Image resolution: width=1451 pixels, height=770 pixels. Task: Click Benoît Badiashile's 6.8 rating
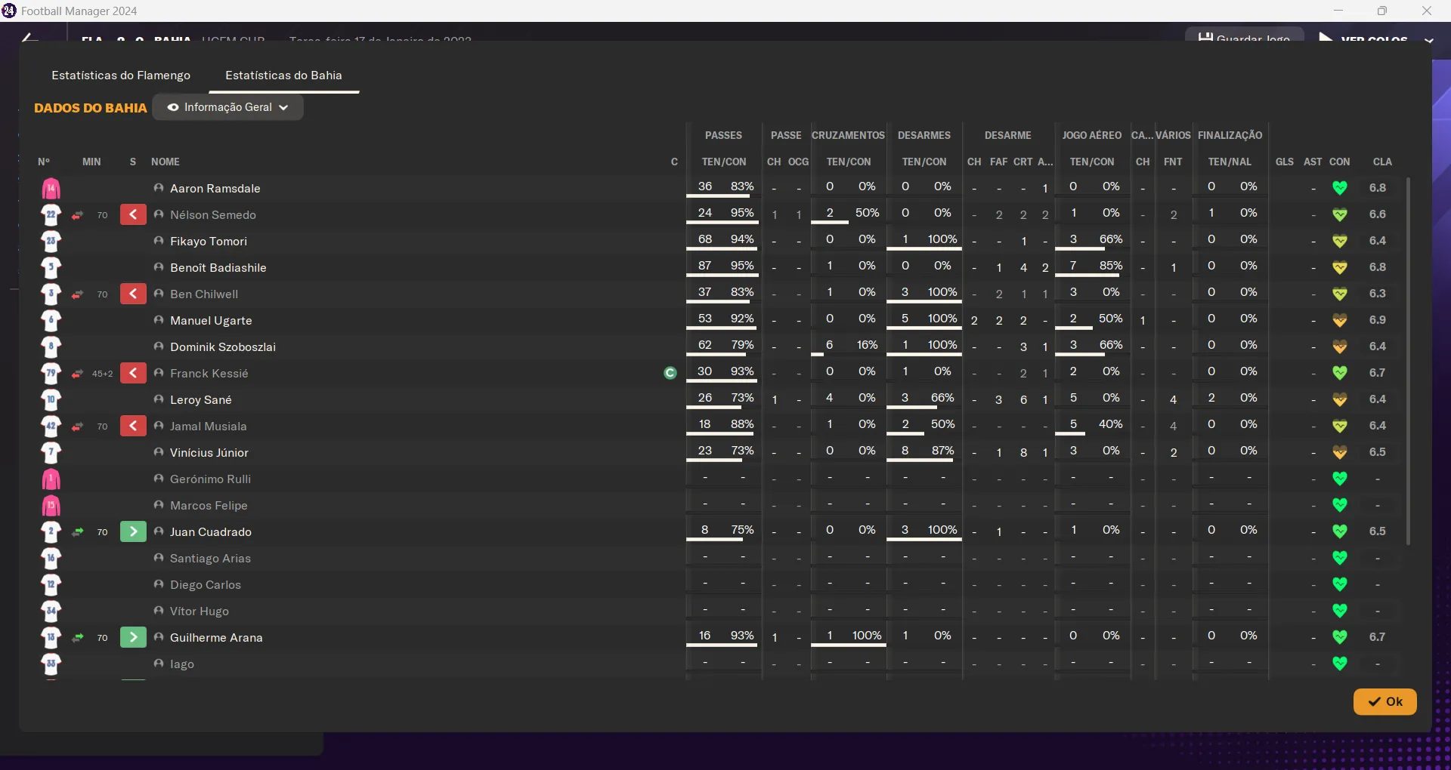point(1377,267)
